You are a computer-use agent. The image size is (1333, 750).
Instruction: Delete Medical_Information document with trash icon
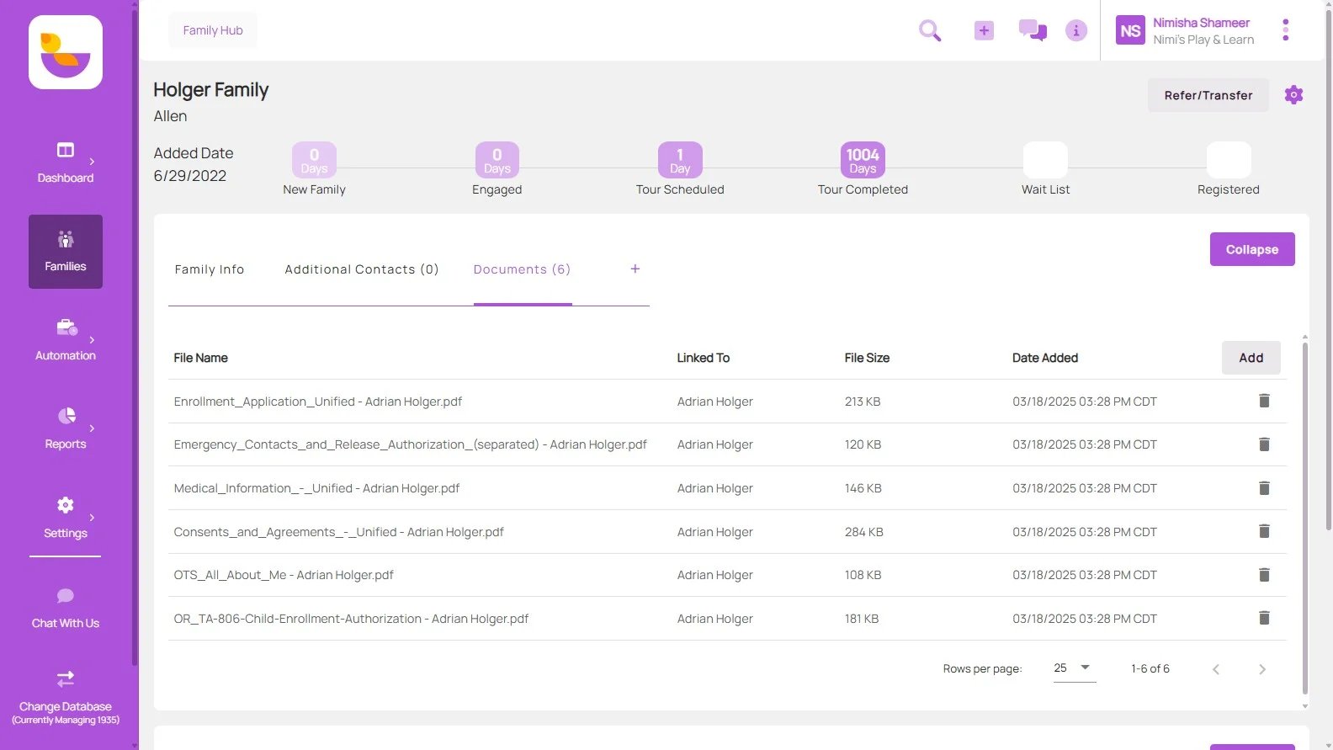[x=1264, y=488]
